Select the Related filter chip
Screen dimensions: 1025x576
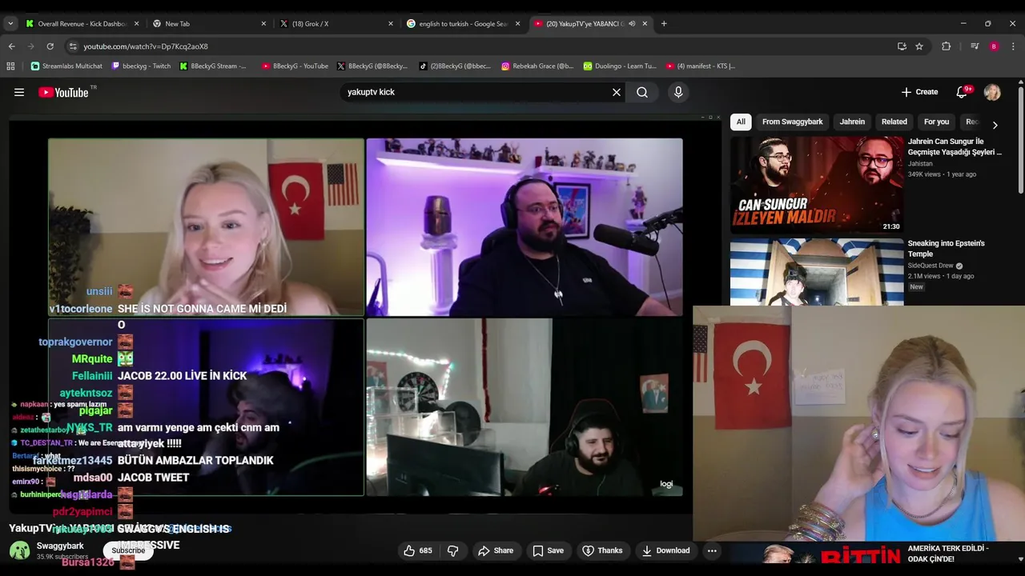coord(894,122)
